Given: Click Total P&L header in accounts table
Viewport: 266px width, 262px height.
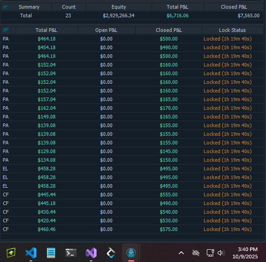Looking at the screenshot, I should point(46,30).
